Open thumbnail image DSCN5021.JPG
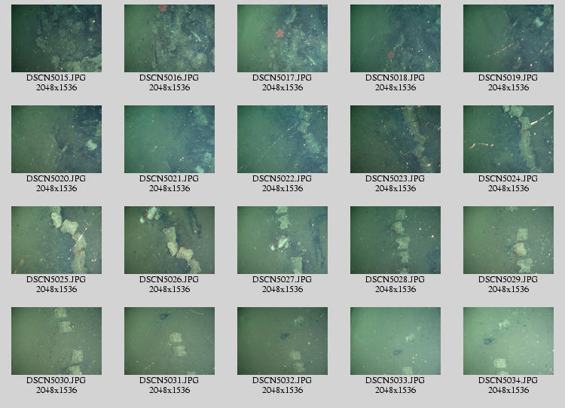565x408 pixels. 169,139
